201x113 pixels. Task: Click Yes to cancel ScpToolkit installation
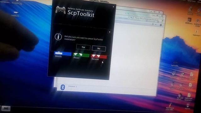[83, 47]
